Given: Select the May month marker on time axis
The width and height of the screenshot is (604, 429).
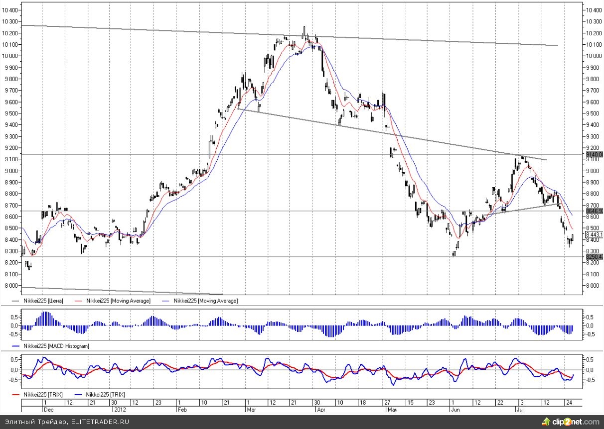Looking at the screenshot, I should [x=393, y=409].
